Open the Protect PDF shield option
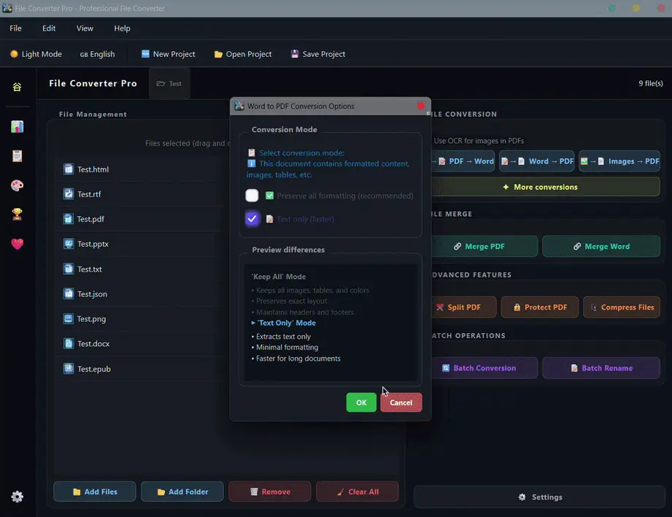 (x=539, y=307)
